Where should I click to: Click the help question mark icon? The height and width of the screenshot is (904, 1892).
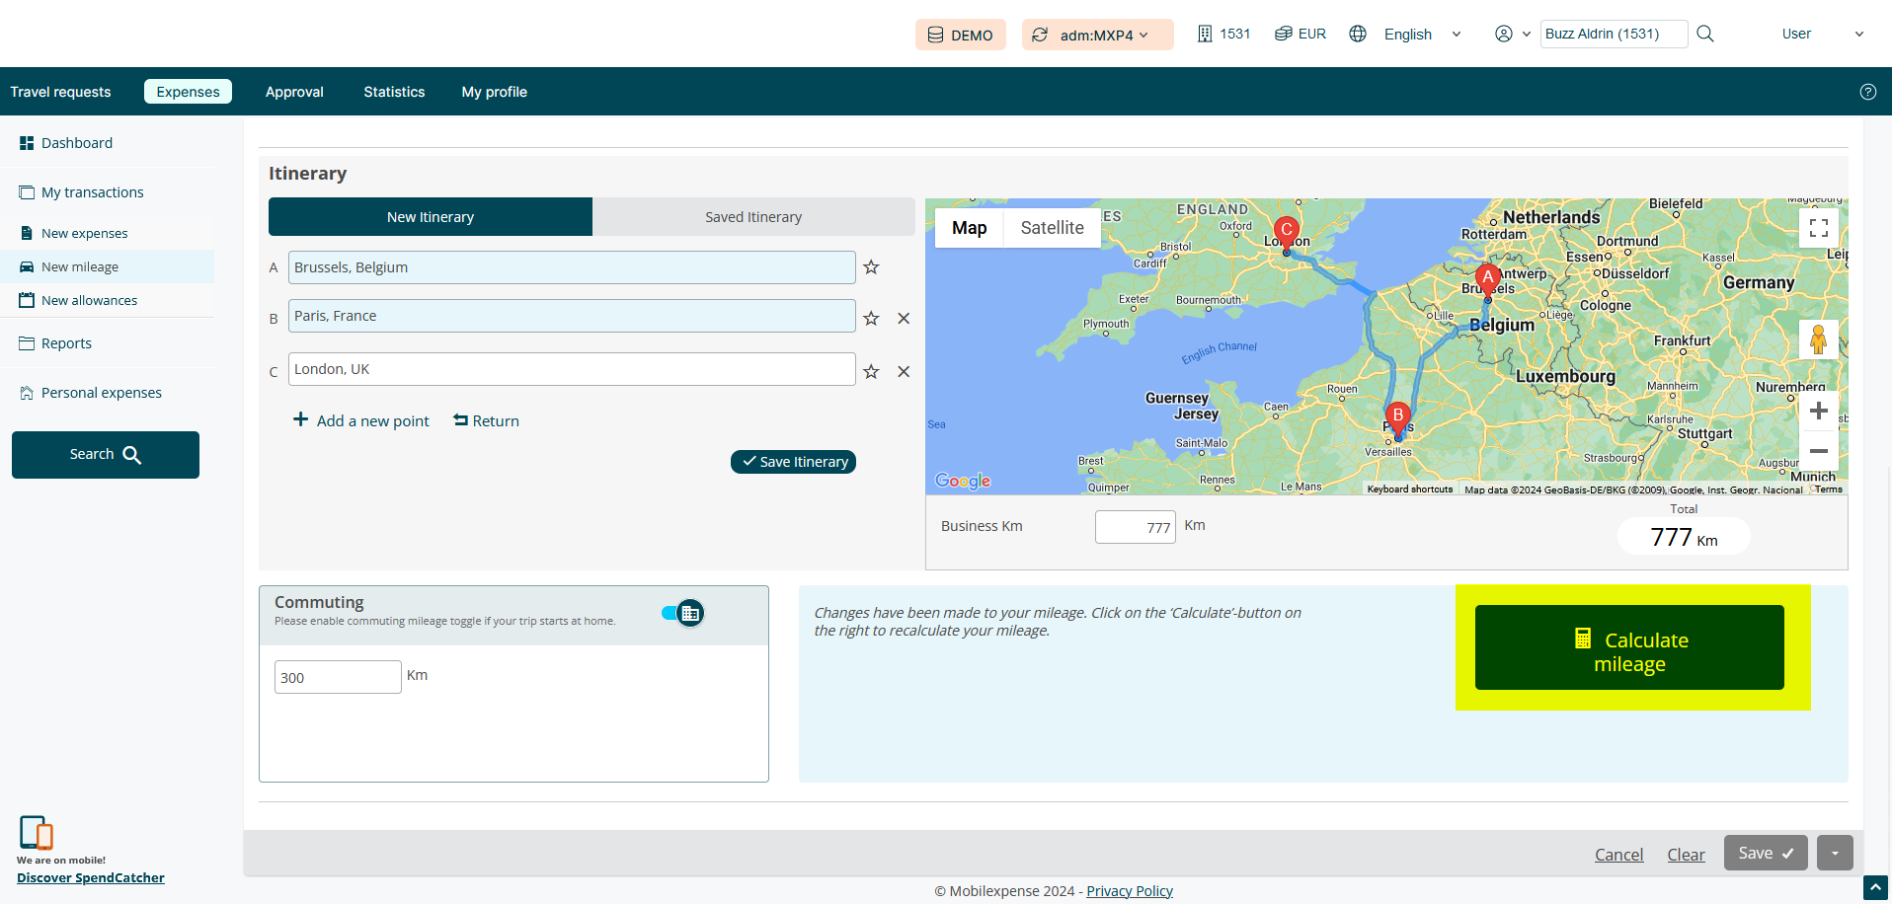point(1867,92)
